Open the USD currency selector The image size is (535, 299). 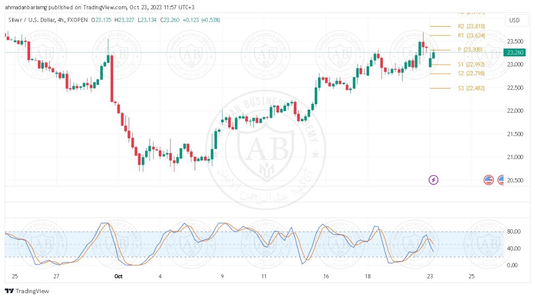pos(514,20)
